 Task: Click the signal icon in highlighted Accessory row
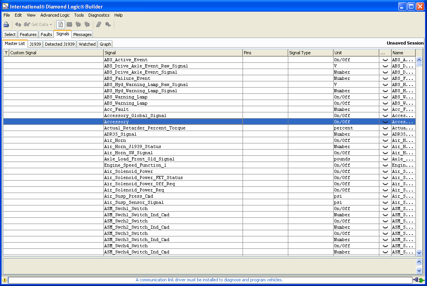tap(385, 122)
